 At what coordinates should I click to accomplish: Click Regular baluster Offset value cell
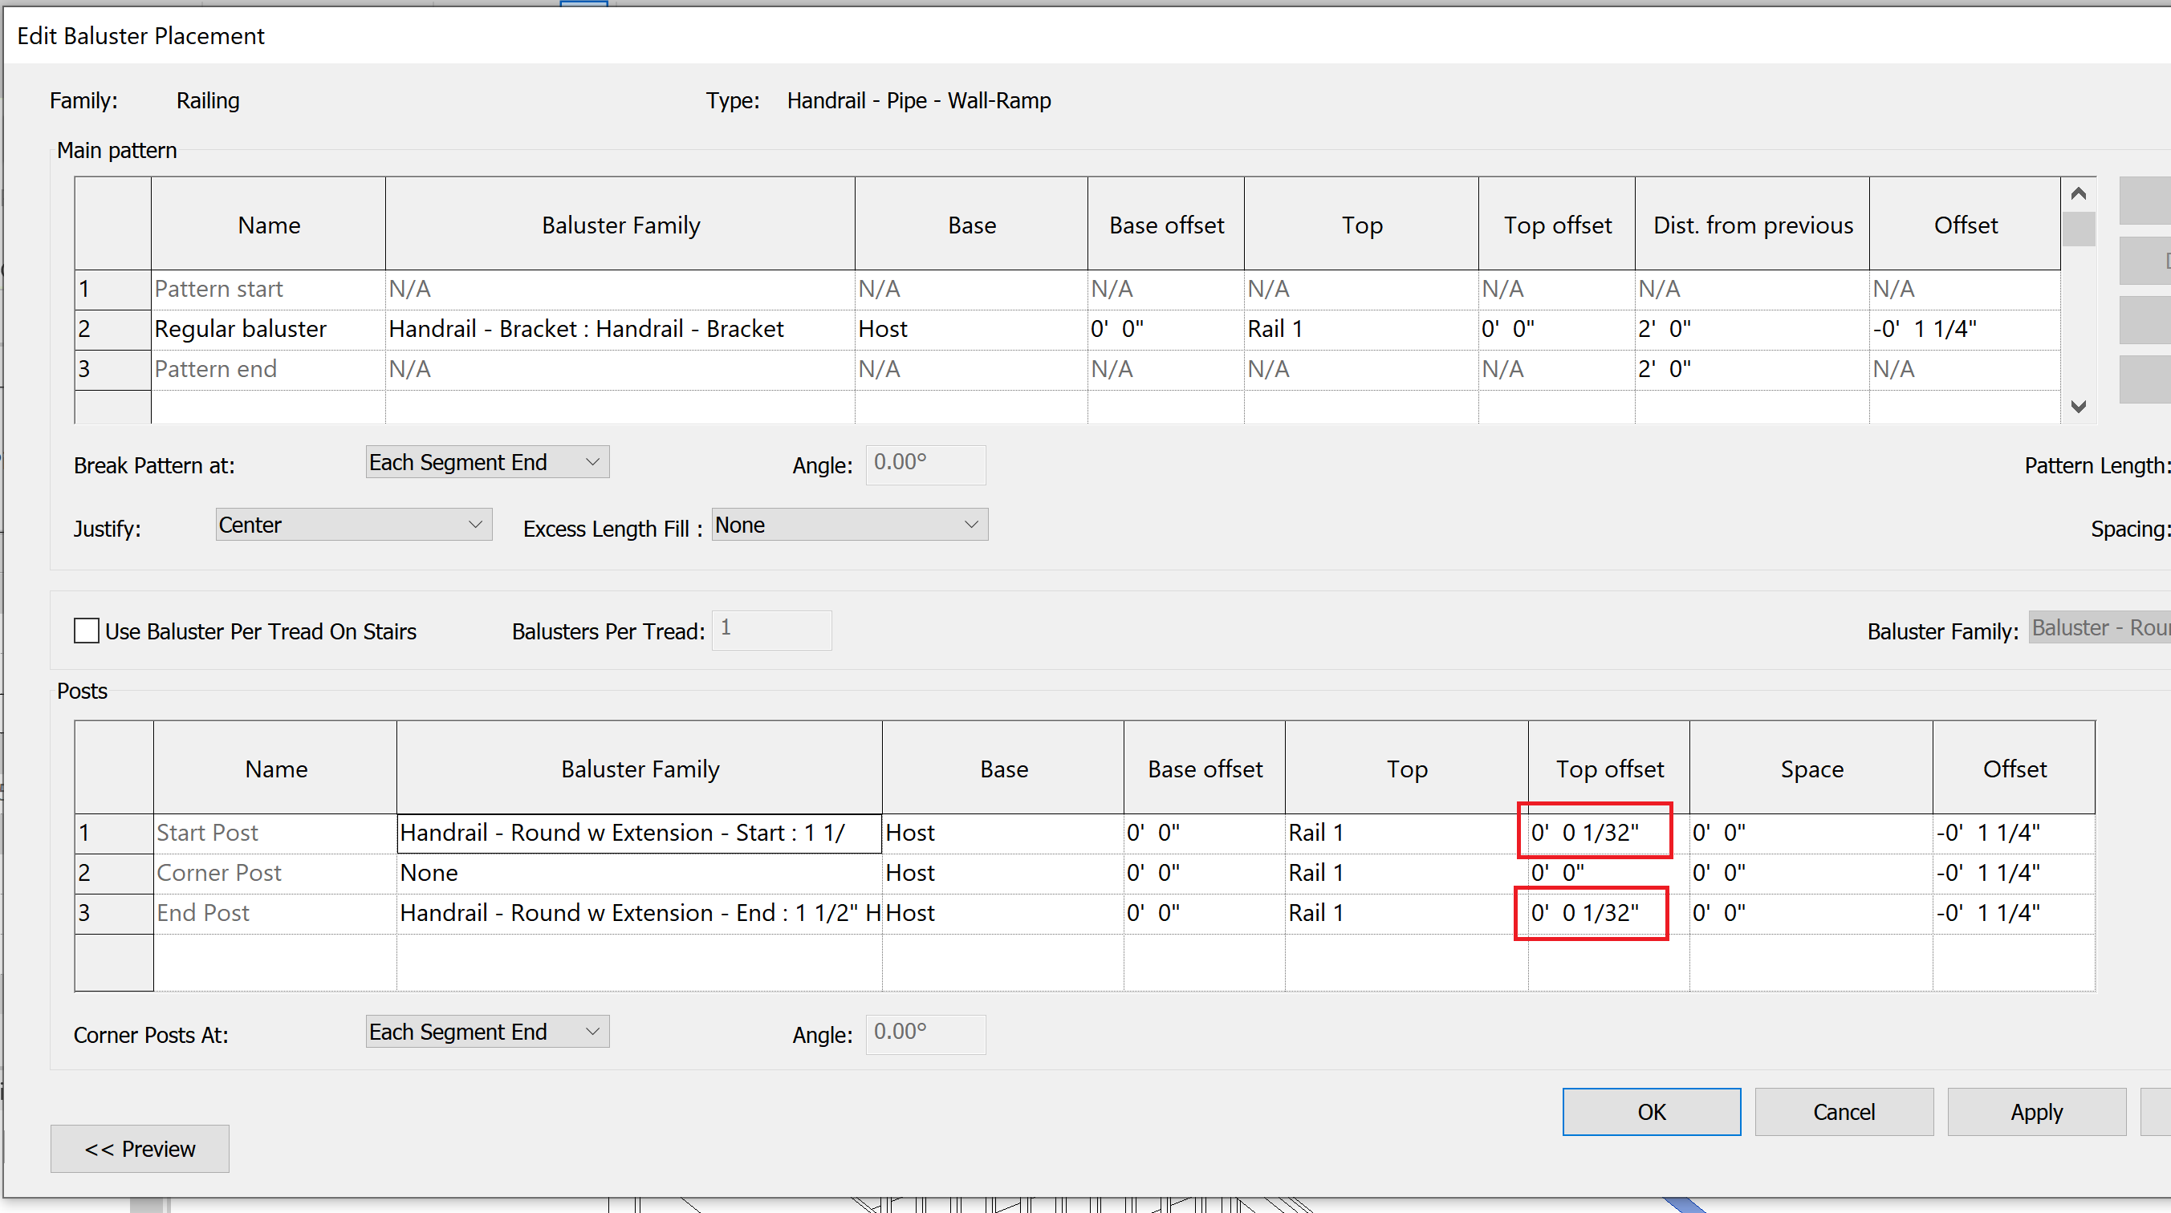[1963, 330]
